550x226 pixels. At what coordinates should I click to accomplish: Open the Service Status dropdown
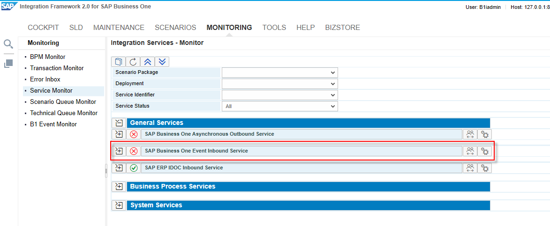[x=279, y=106]
